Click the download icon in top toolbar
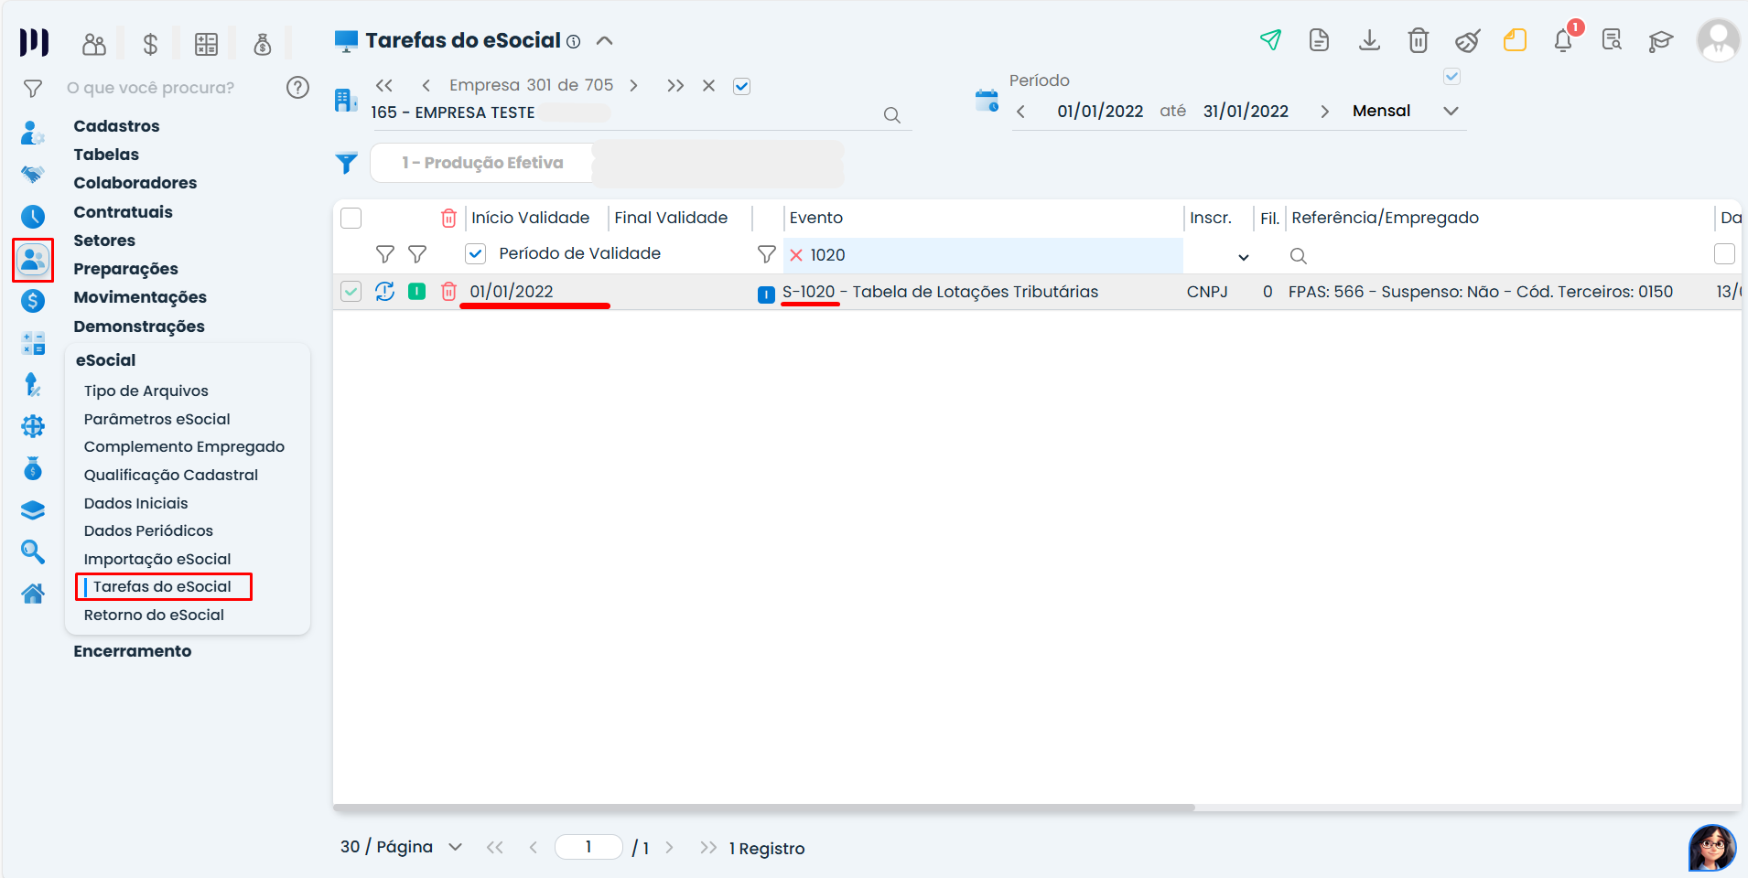 [x=1369, y=40]
